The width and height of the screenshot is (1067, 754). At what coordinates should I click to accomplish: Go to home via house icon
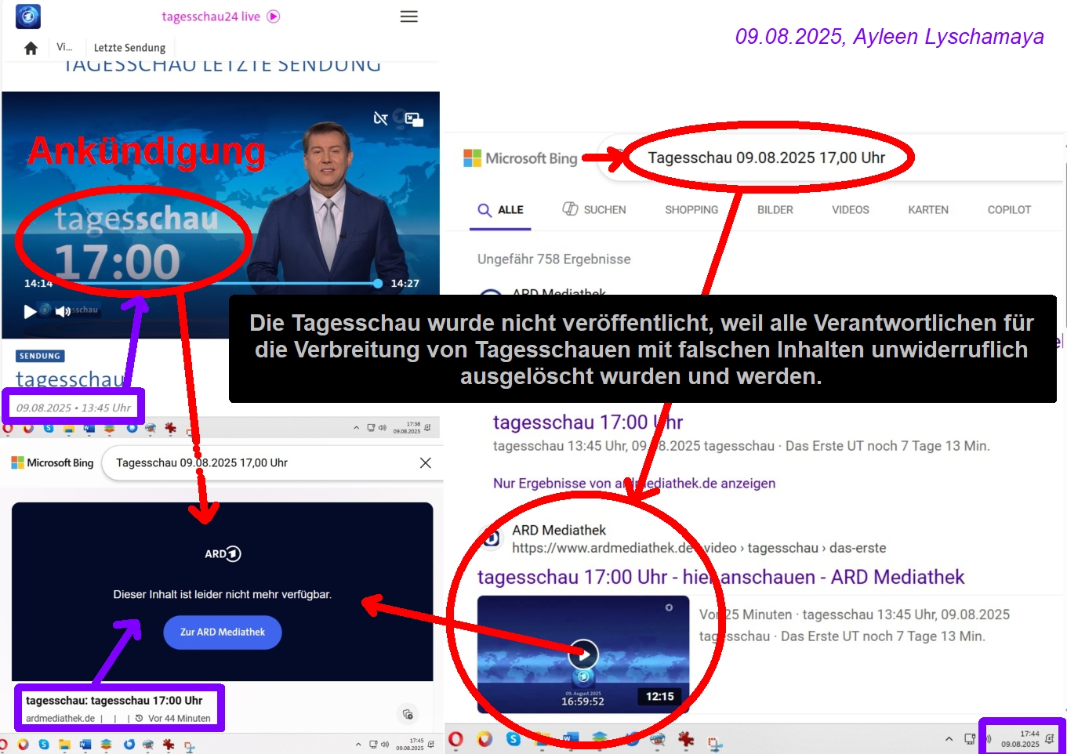[31, 49]
